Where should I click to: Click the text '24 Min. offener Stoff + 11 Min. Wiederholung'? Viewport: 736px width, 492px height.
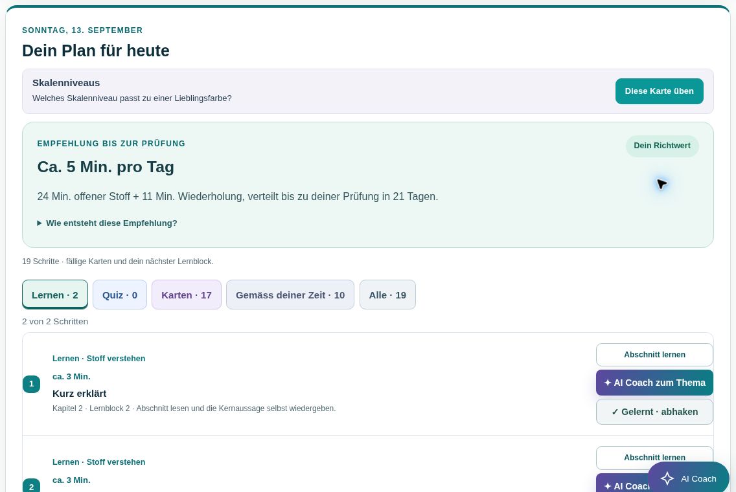[x=139, y=197]
